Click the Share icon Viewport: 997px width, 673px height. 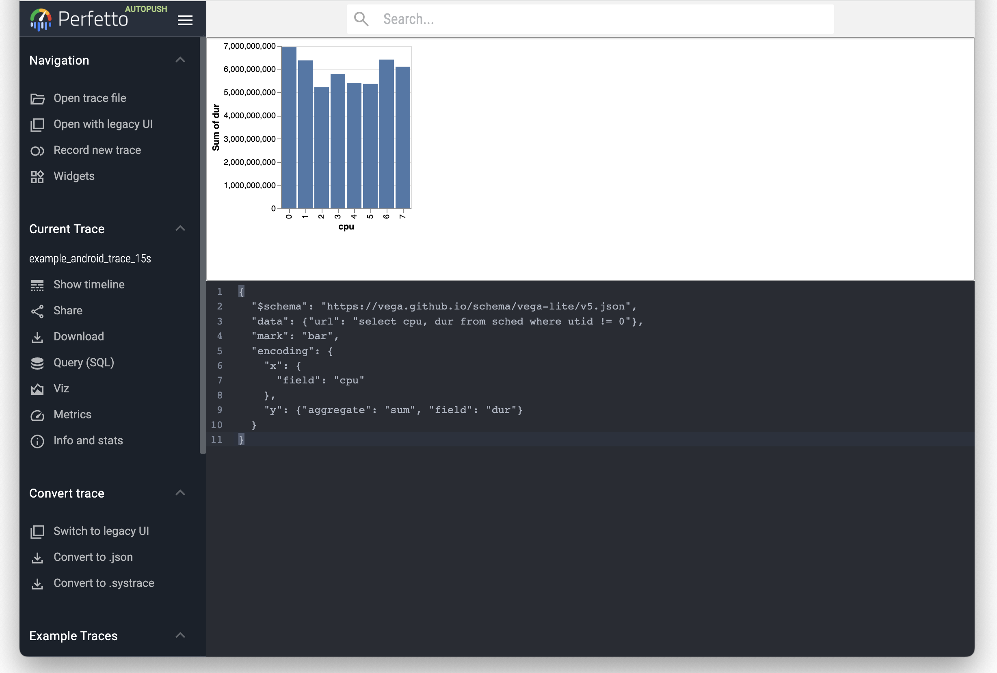(x=37, y=310)
